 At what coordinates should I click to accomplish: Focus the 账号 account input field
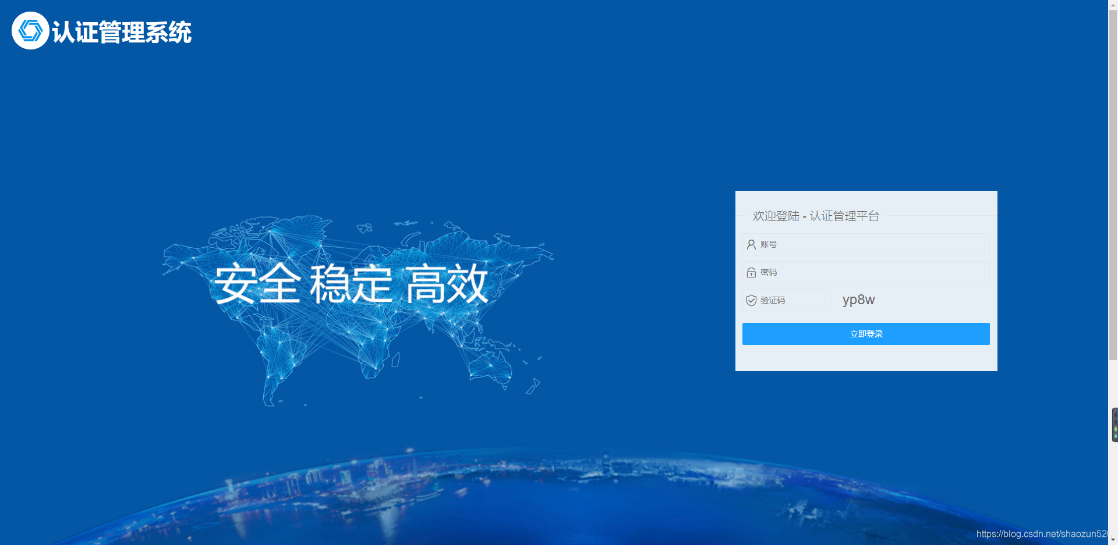coord(866,244)
